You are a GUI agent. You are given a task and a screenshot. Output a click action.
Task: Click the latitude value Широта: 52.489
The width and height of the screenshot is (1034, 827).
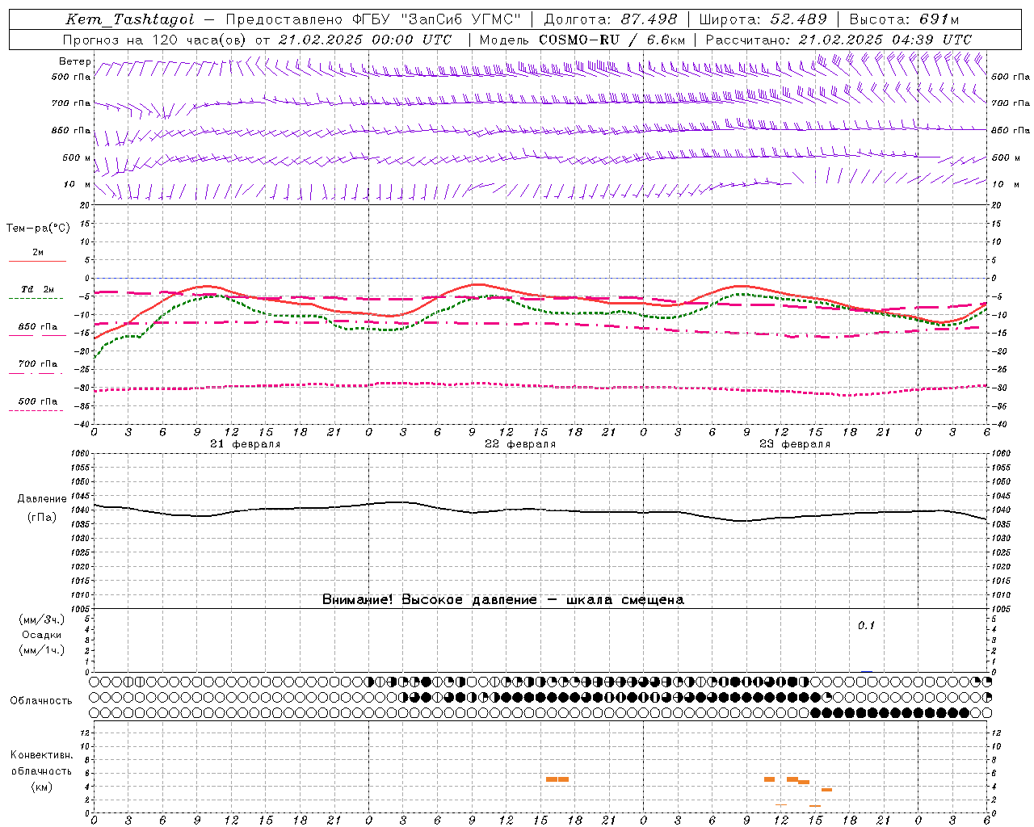[763, 19]
